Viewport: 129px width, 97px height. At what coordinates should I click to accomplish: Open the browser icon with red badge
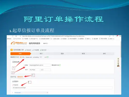pyautogui.click(x=117, y=36)
